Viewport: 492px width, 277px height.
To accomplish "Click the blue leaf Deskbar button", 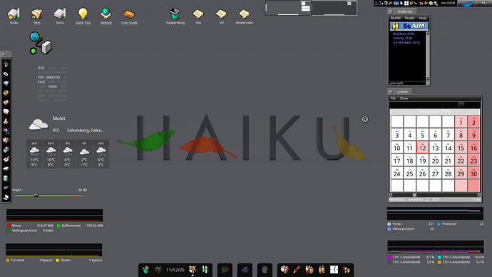I will [x=466, y=4].
